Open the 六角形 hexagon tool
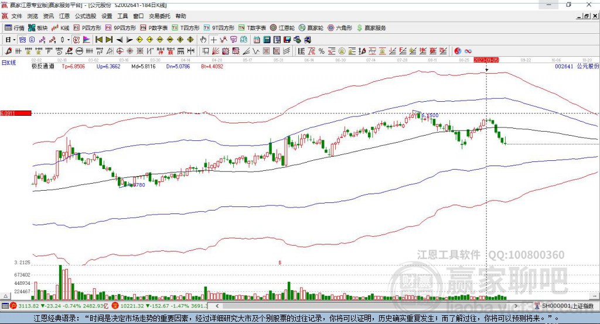The width and height of the screenshot is (600, 324). pos(340,28)
